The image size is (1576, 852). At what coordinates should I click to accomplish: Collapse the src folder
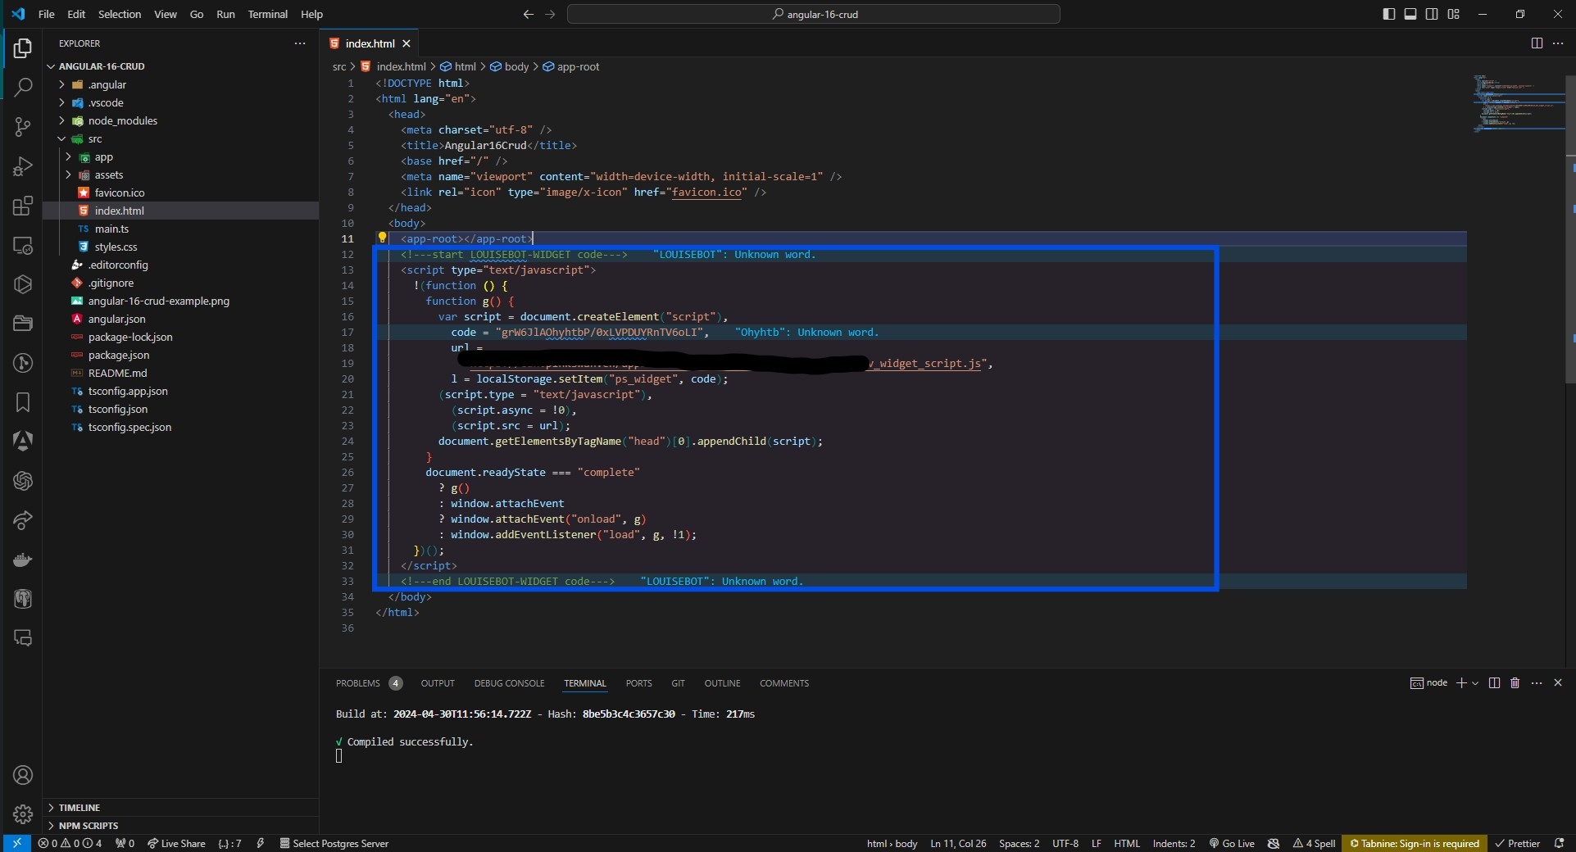click(61, 138)
